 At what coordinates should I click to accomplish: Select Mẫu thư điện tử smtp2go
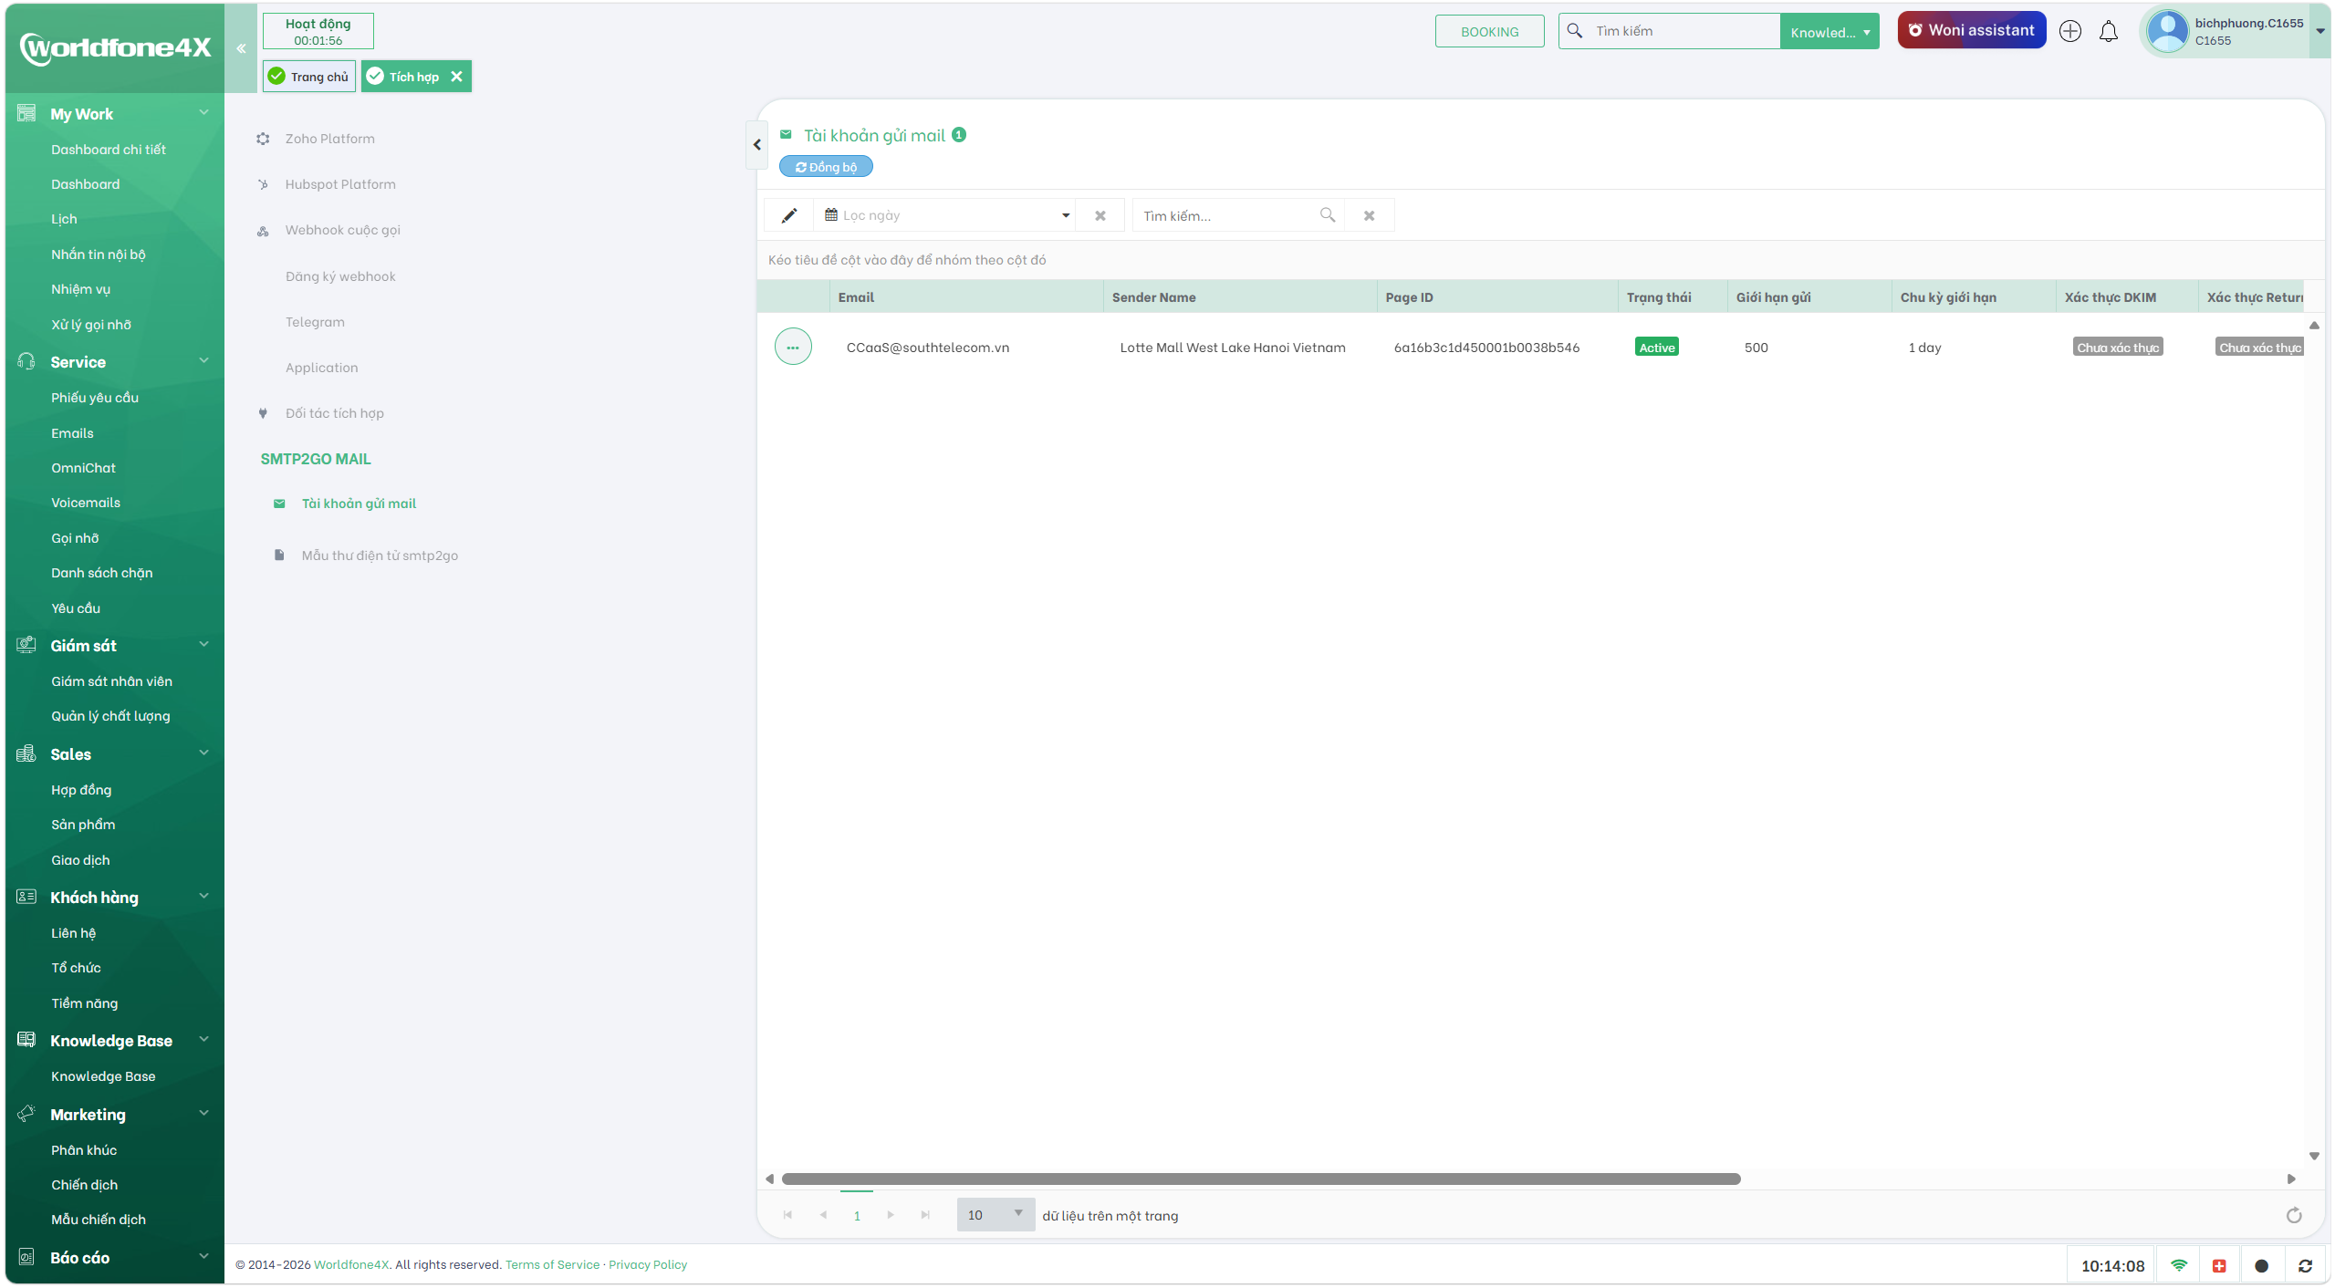[380, 556]
